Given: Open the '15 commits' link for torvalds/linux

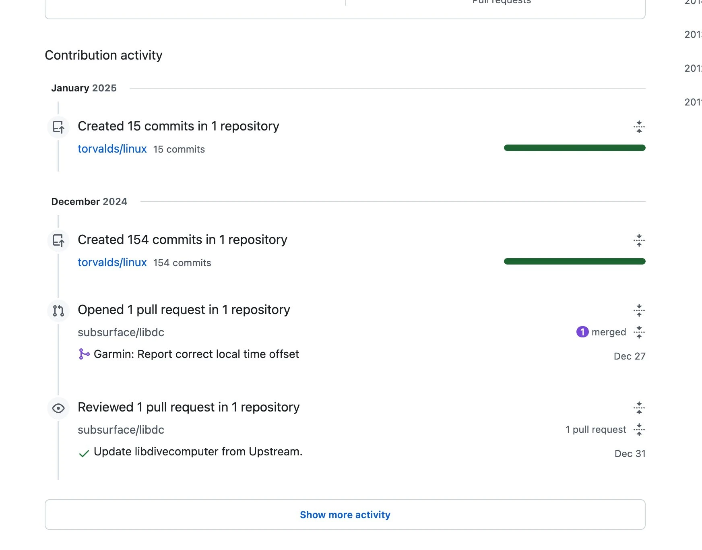Looking at the screenshot, I should (179, 149).
